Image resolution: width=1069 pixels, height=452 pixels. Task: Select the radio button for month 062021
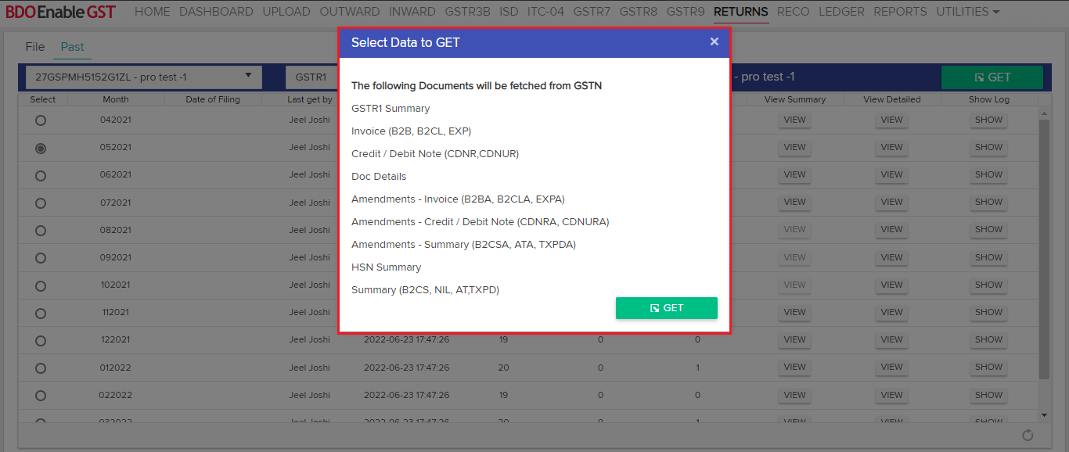click(x=41, y=175)
